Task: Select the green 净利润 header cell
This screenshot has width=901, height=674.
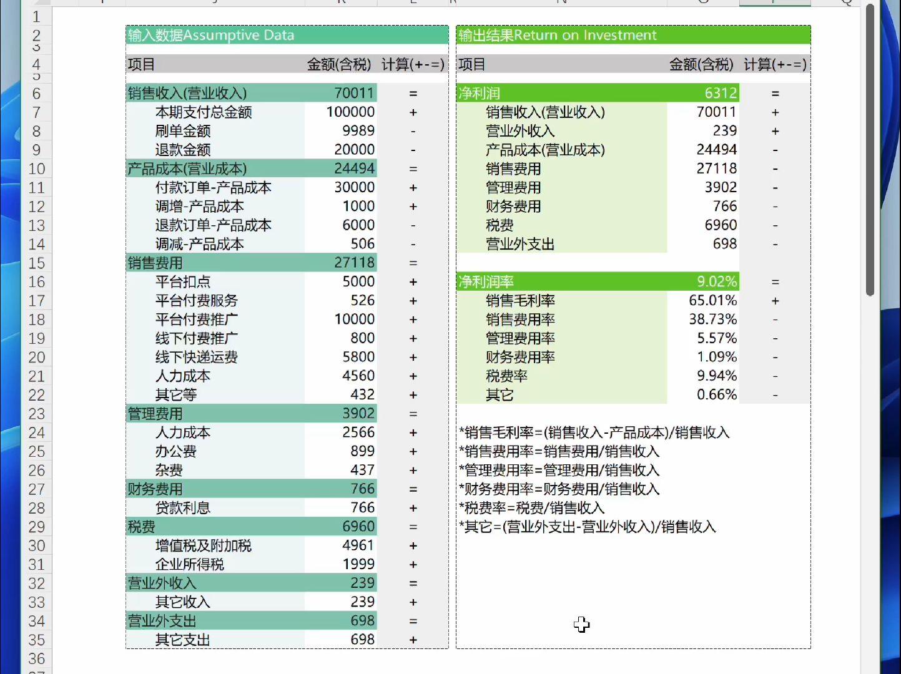Action: (561, 94)
